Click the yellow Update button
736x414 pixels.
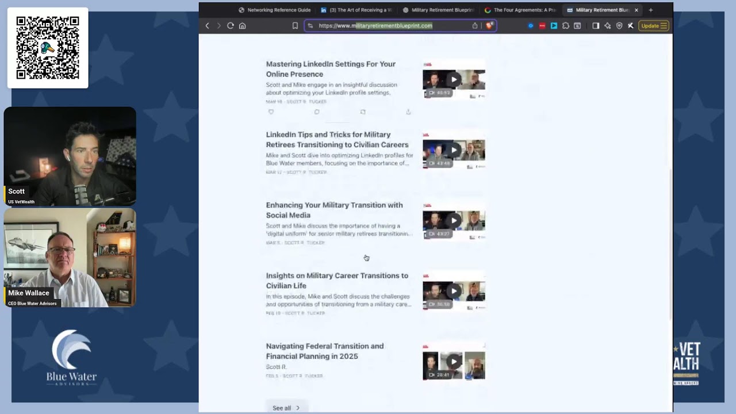coord(654,26)
